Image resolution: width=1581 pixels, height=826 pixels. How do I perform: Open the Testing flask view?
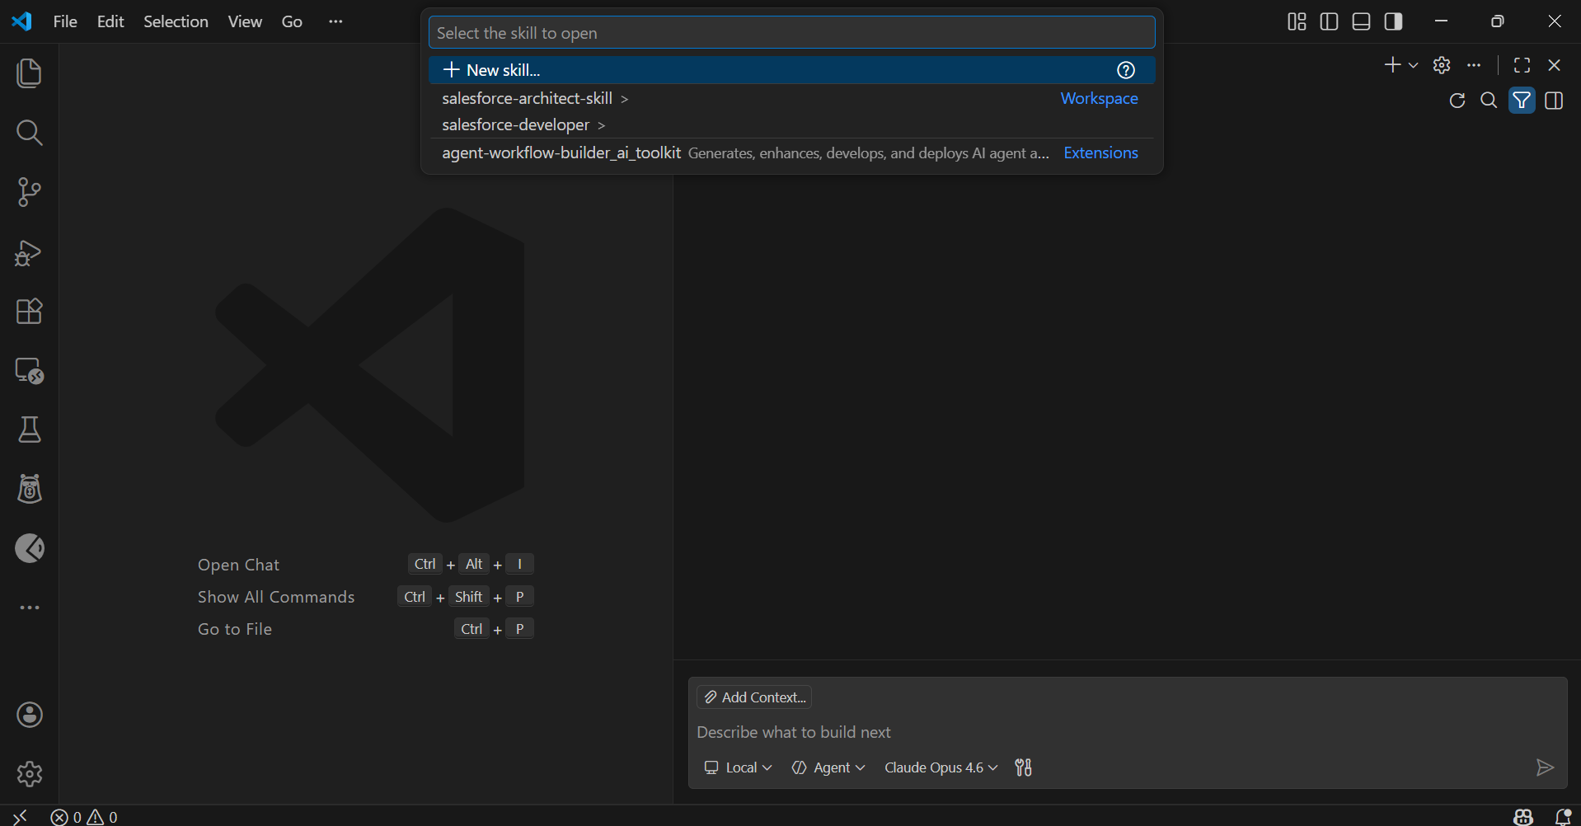pyautogui.click(x=29, y=430)
